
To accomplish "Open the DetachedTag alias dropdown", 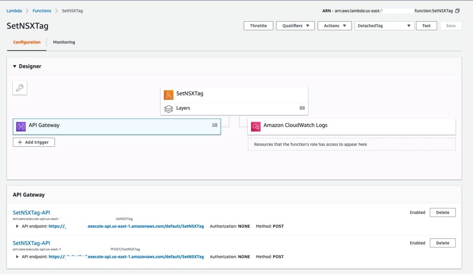I will pos(384,25).
